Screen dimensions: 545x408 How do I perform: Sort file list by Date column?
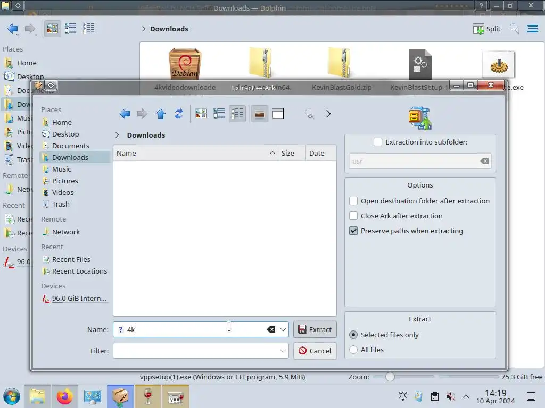(x=321, y=153)
